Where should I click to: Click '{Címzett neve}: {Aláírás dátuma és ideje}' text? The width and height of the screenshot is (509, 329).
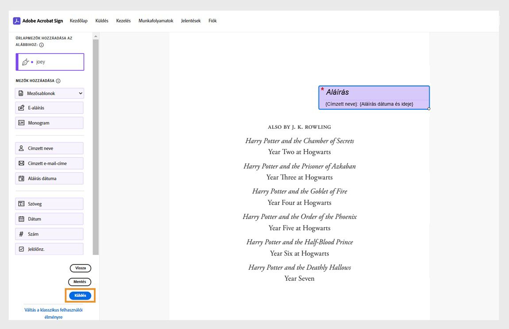tap(369, 104)
